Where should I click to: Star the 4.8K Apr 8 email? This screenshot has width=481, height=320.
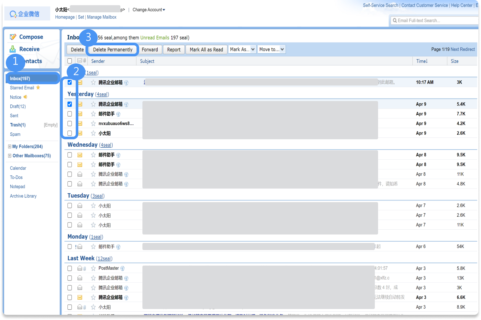(93, 184)
